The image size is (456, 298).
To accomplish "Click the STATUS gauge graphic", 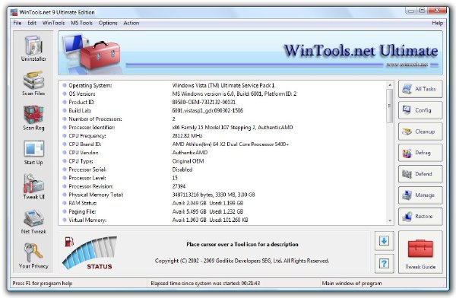I will [90, 253].
